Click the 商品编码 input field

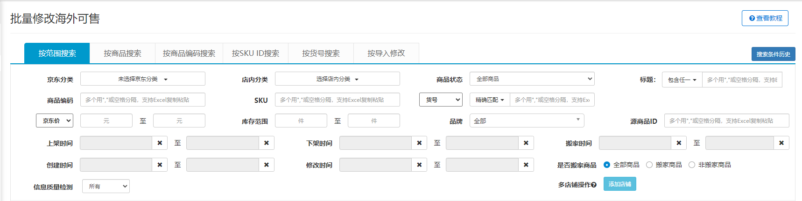point(142,100)
